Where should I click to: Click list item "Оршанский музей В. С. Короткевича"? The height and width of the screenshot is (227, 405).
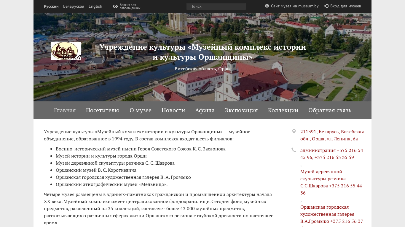click(x=96, y=170)
